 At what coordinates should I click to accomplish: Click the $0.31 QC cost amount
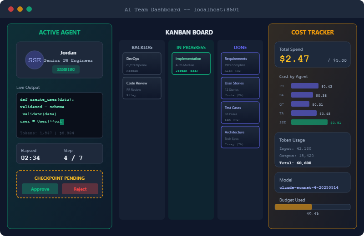click(317, 105)
